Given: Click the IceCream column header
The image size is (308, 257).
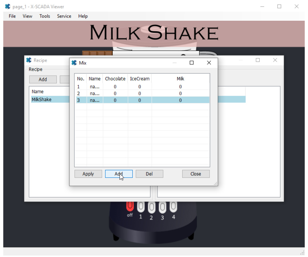Looking at the screenshot, I should (140, 79).
